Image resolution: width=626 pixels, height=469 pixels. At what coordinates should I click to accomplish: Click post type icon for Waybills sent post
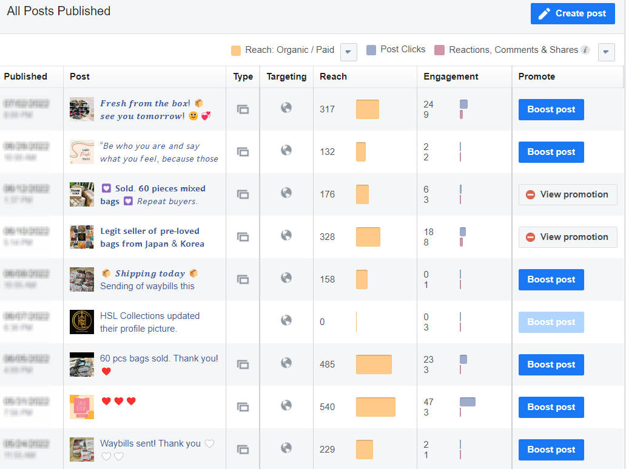point(243,450)
